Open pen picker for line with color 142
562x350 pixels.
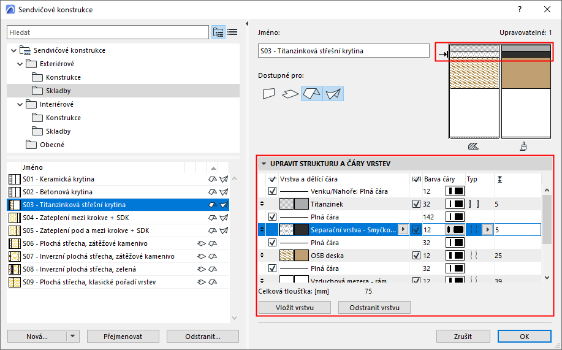(455, 217)
